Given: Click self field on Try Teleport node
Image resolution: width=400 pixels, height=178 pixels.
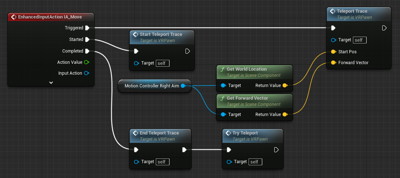Looking at the screenshot, I should click(255, 162).
